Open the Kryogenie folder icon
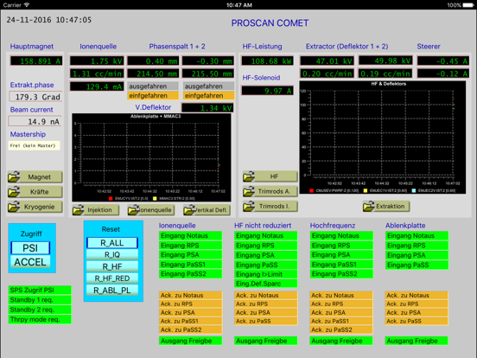Screen dimensions: 477x358 [x=14, y=207]
